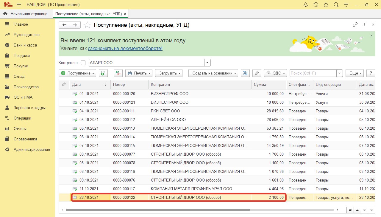Viewport: 381px width, 217px height.
Task: Open Банк и касса section
Action: (x=25, y=45)
